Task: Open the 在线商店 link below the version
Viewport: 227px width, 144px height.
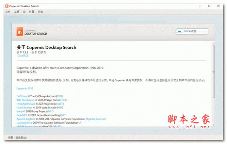Action: (23, 56)
